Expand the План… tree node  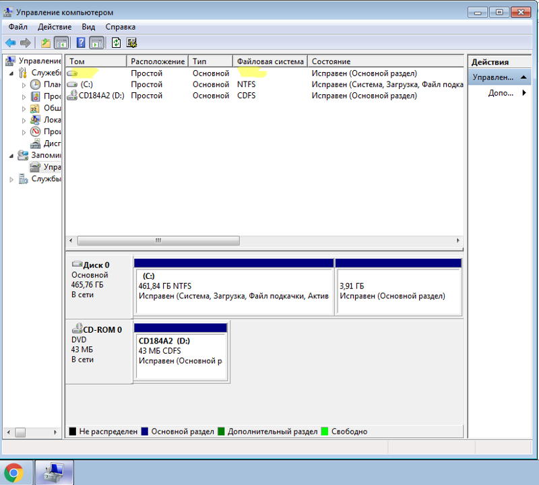tap(24, 85)
